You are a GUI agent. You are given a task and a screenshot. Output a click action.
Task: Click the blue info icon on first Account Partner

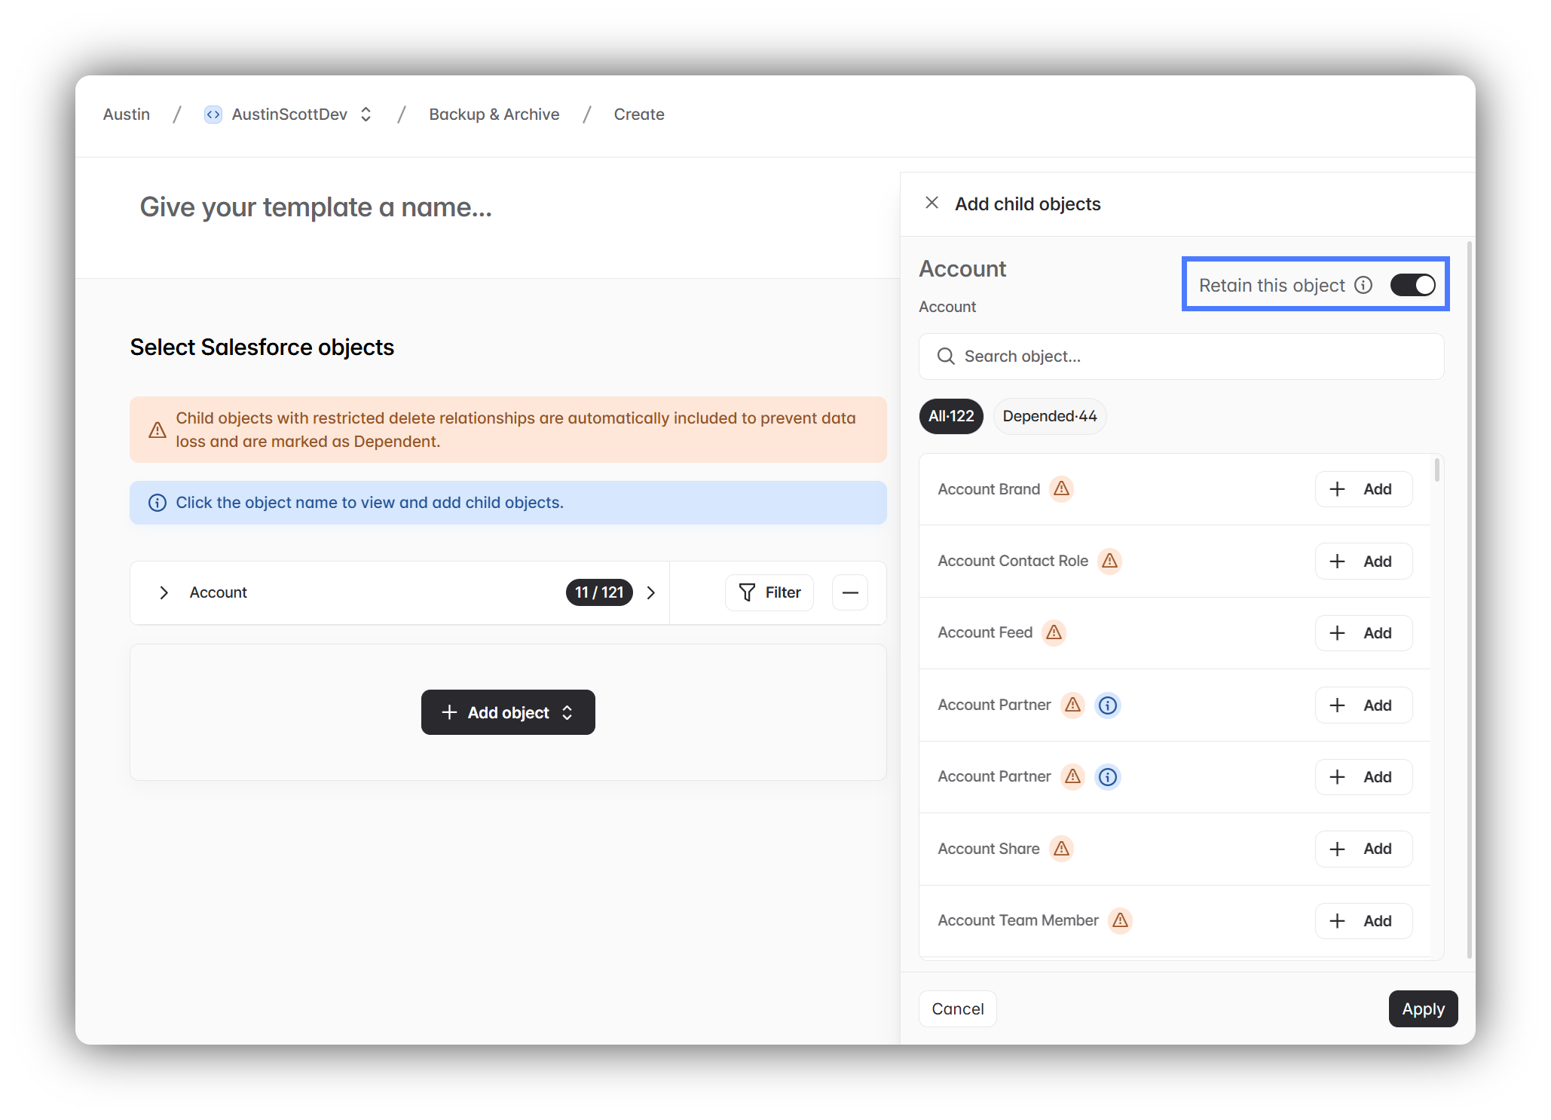point(1107,705)
